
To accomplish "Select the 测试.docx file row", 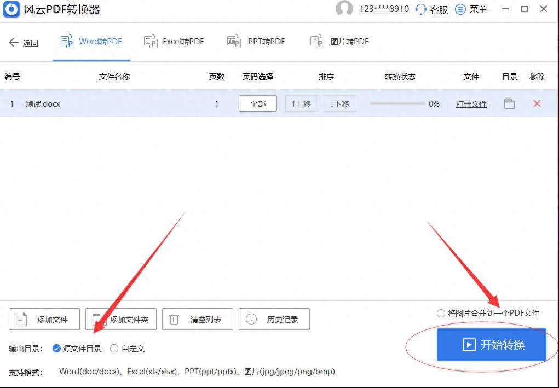I will point(279,103).
